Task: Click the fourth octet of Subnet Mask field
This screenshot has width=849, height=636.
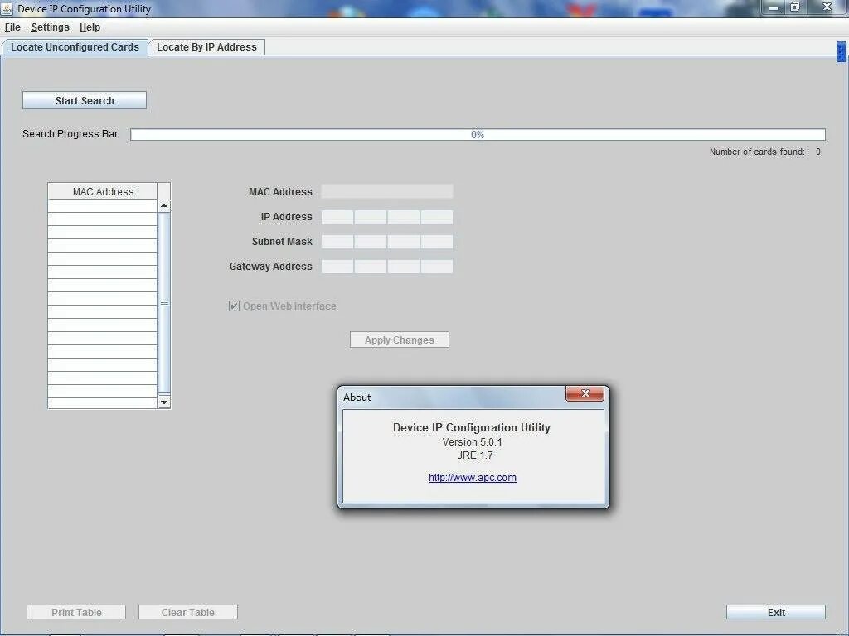Action: 436,242
